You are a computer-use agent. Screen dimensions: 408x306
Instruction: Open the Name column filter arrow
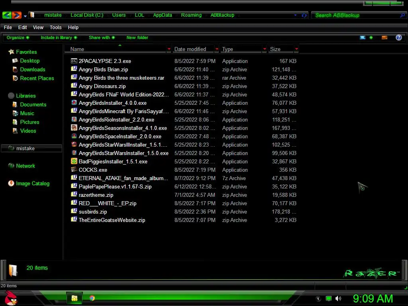pyautogui.click(x=169, y=49)
